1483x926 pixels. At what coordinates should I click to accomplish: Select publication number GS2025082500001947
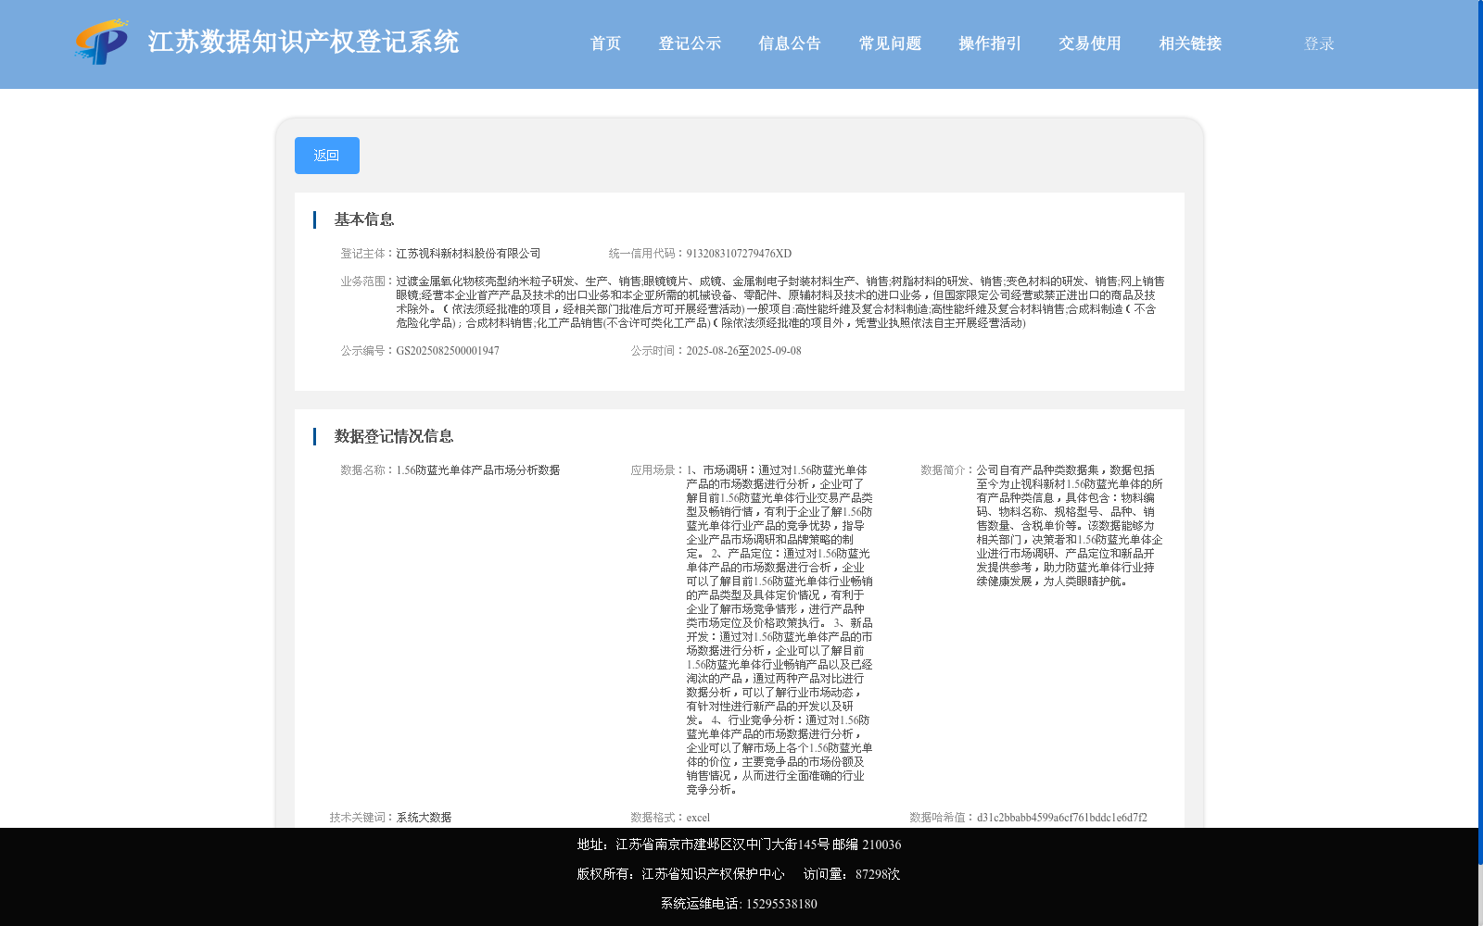point(448,351)
